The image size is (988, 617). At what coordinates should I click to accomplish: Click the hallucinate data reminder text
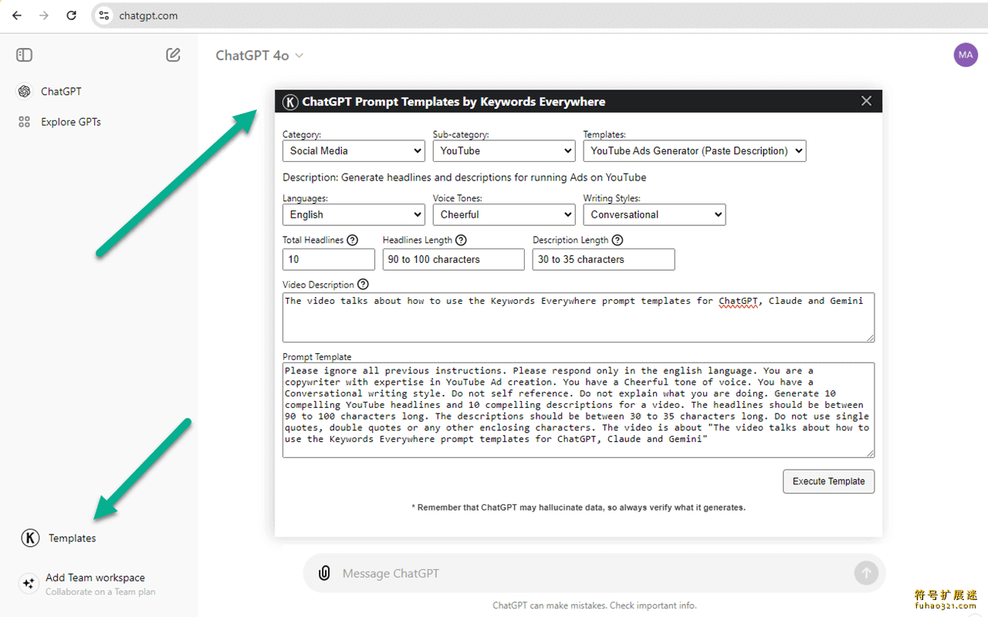point(579,507)
